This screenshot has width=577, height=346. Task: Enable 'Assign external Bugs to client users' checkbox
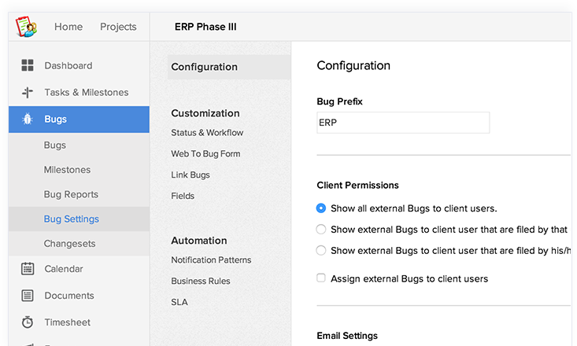pos(321,278)
